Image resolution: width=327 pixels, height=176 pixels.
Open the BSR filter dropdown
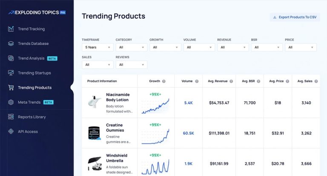click(x=267, y=47)
